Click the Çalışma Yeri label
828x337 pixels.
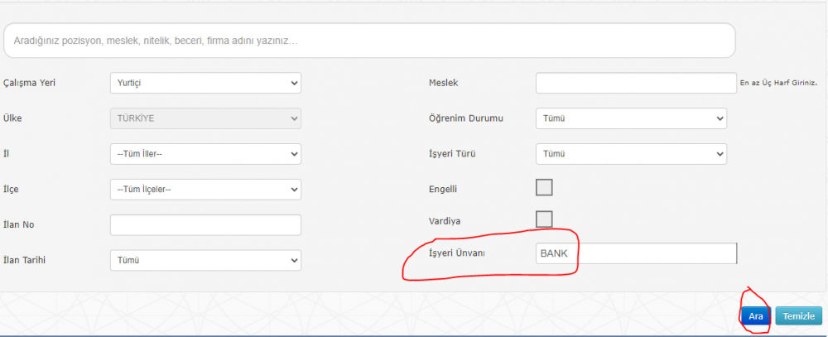(x=30, y=83)
